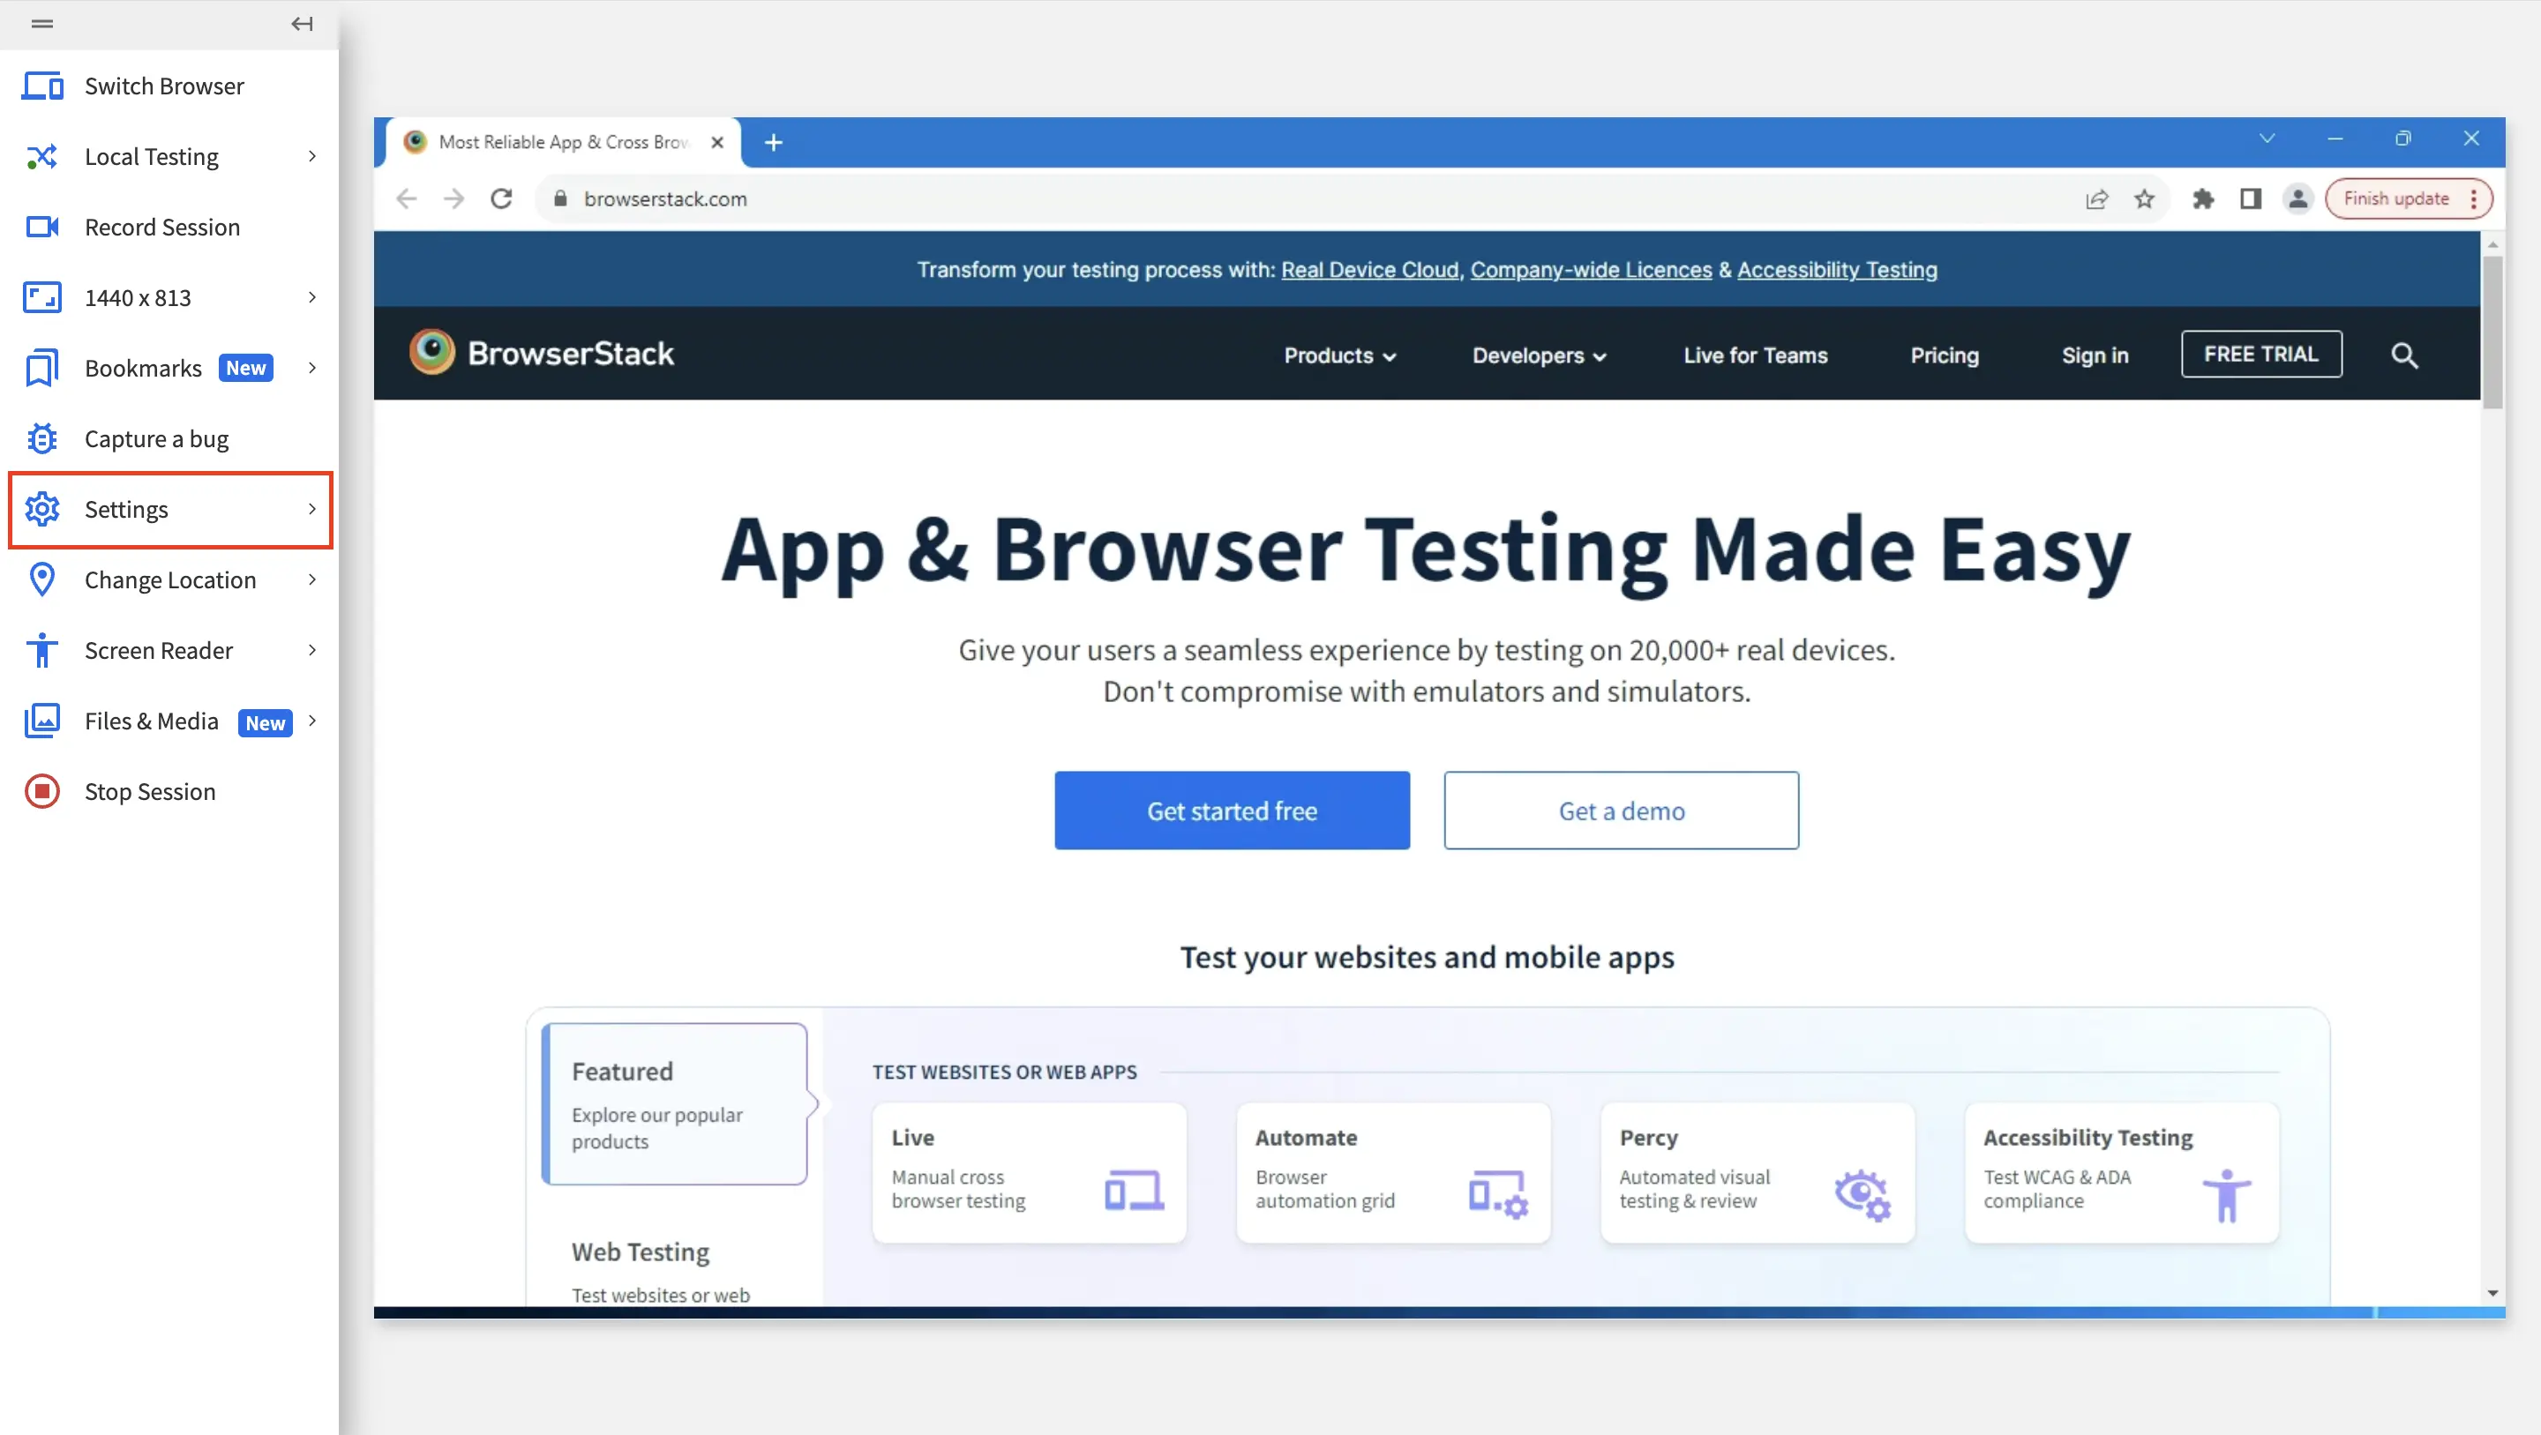
Task: Open the Settings menu item
Action: tap(169, 510)
